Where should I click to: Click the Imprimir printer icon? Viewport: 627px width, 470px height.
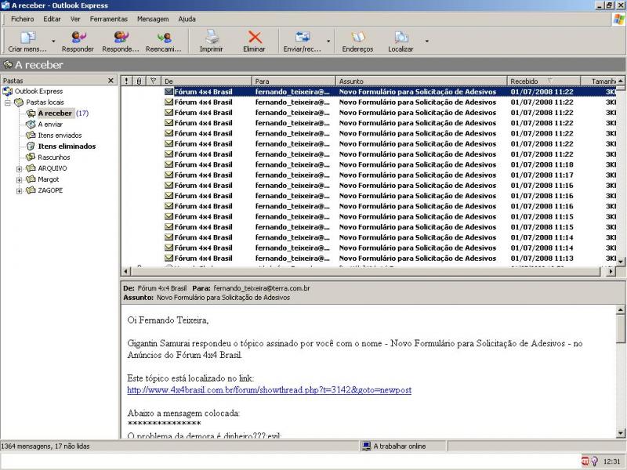212,37
